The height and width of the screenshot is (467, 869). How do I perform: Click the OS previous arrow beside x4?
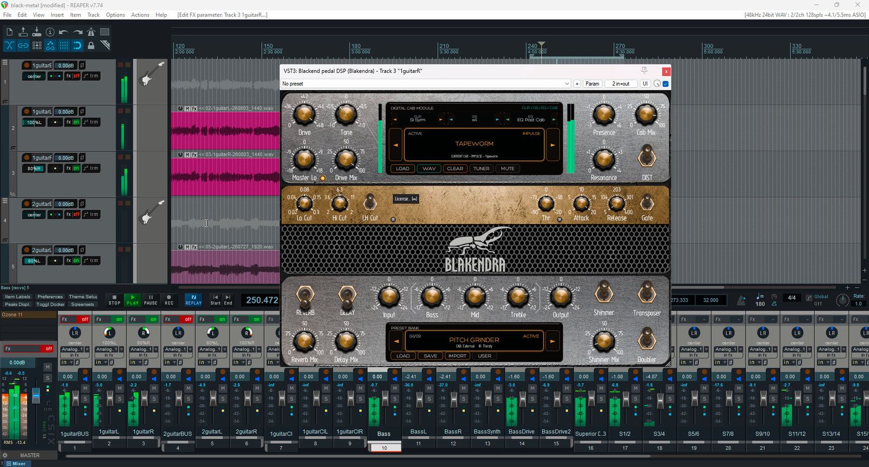[x=451, y=119]
